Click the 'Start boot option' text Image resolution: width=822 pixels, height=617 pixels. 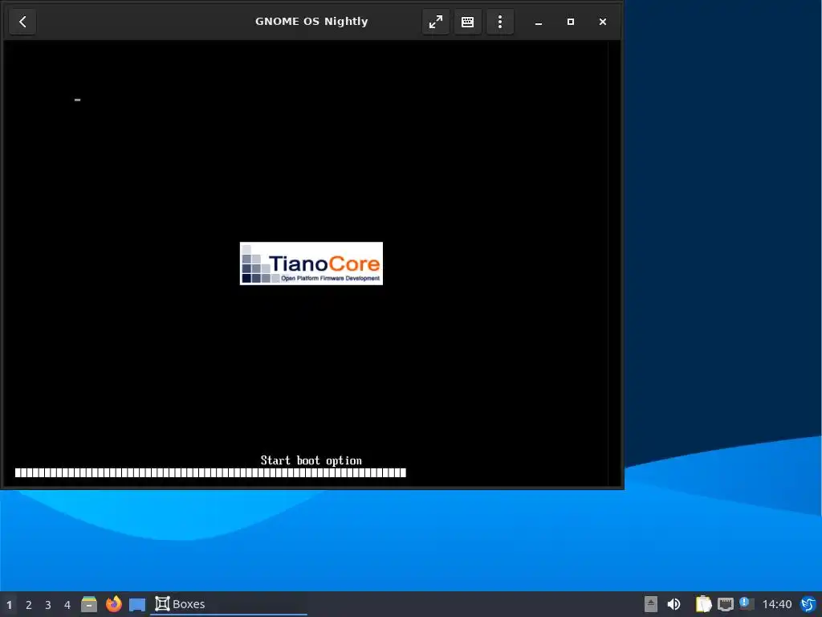click(x=311, y=460)
